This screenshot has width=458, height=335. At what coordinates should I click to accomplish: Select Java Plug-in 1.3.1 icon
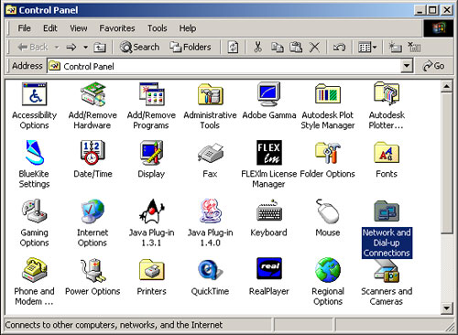[151, 211]
